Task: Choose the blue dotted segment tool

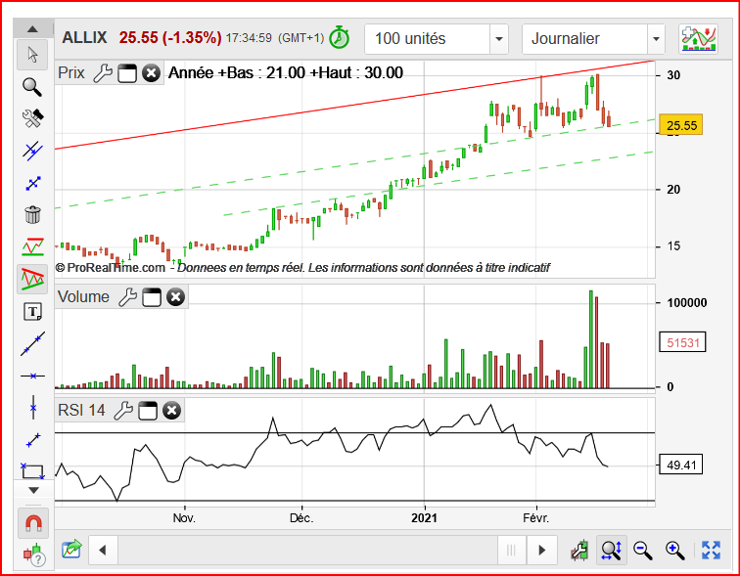Action: (32, 183)
